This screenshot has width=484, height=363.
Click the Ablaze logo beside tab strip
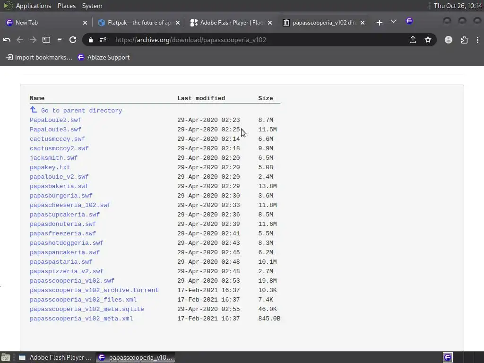point(409,21)
